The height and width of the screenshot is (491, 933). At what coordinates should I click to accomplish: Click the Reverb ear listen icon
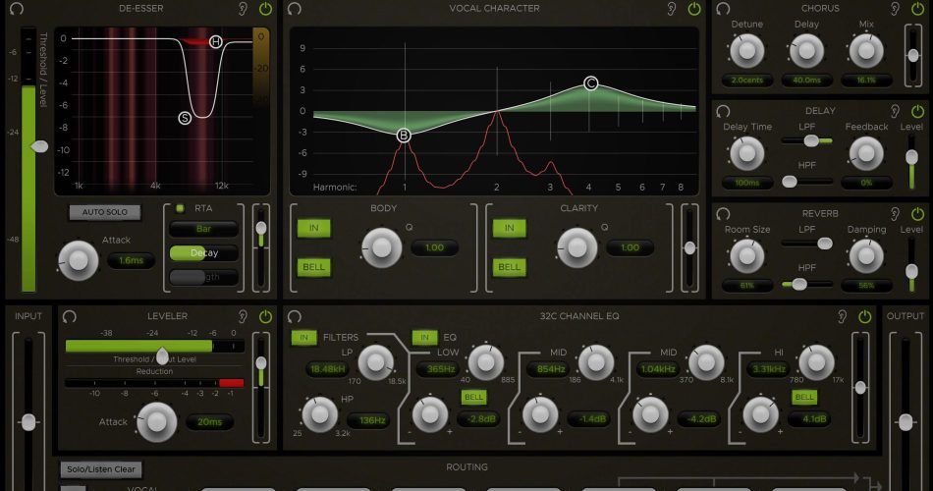tap(895, 213)
